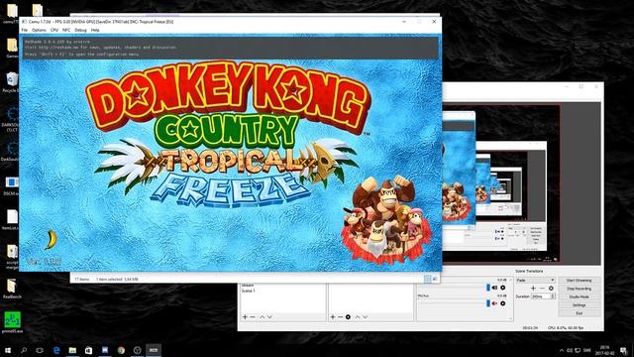This screenshot has height=357, width=634.
Task: Move source up arrow in Sources panel
Action: [x=358, y=317]
